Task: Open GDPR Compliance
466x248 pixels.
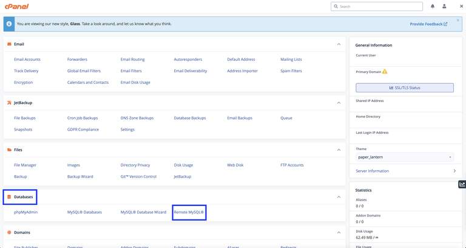Action: (83, 129)
